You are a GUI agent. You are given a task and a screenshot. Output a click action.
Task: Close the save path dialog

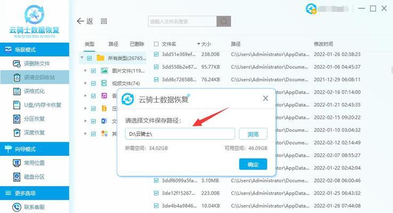point(266,99)
